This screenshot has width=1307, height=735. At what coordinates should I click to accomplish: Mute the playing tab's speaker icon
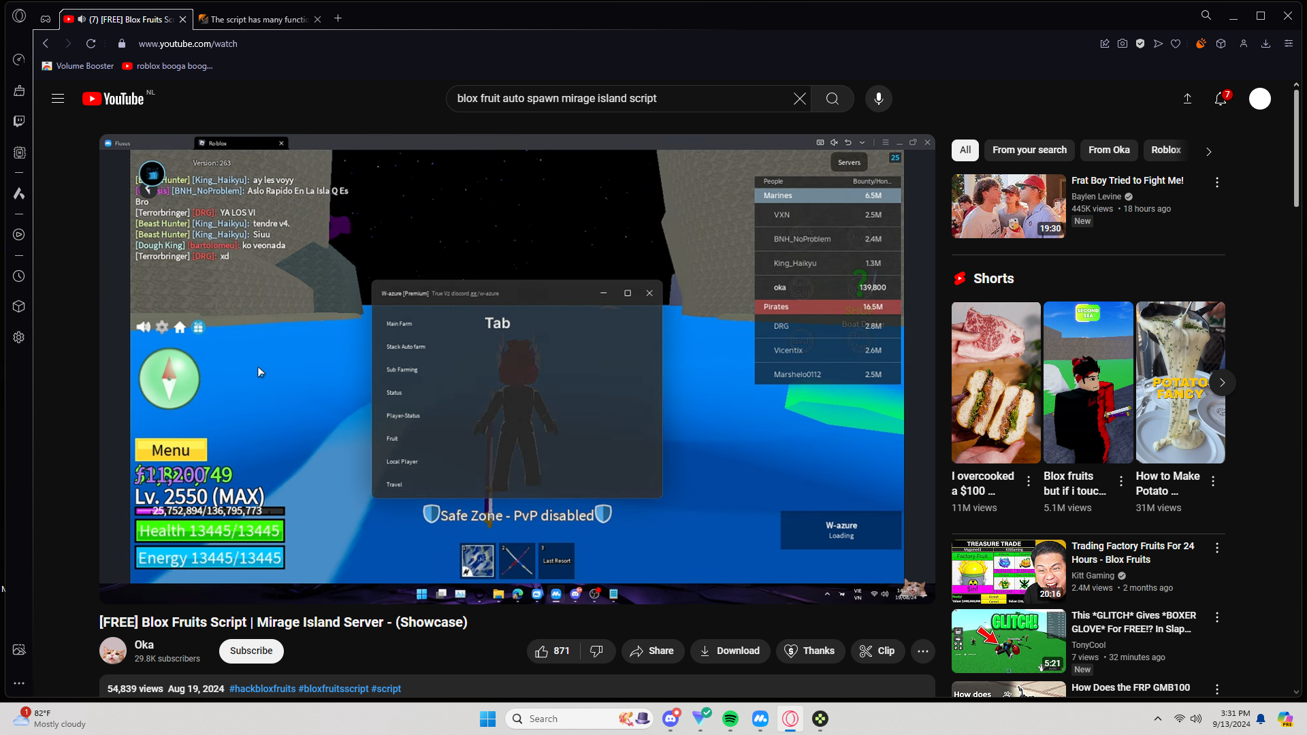click(82, 19)
